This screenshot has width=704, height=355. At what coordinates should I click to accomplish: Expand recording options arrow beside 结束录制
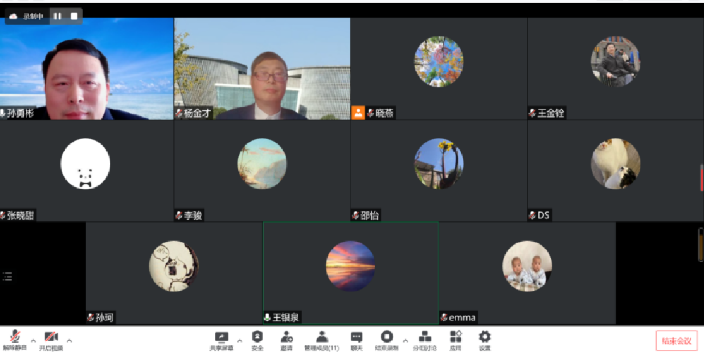pyautogui.click(x=405, y=341)
